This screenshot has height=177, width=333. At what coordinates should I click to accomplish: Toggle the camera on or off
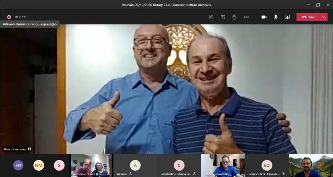pos(264,17)
